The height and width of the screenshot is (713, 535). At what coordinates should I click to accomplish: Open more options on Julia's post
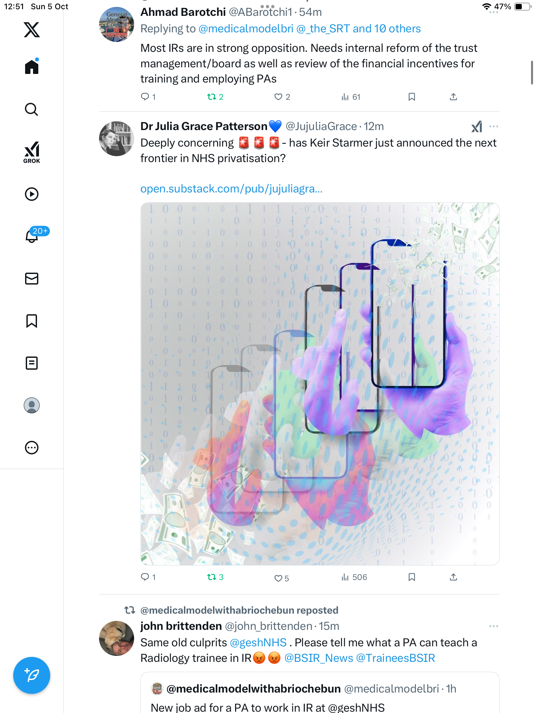(494, 126)
